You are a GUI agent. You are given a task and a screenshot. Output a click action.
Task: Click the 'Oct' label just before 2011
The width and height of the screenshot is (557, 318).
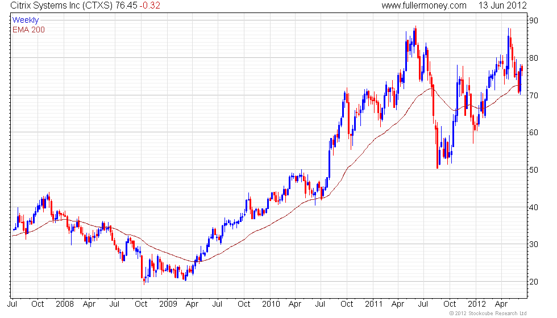[x=347, y=304]
